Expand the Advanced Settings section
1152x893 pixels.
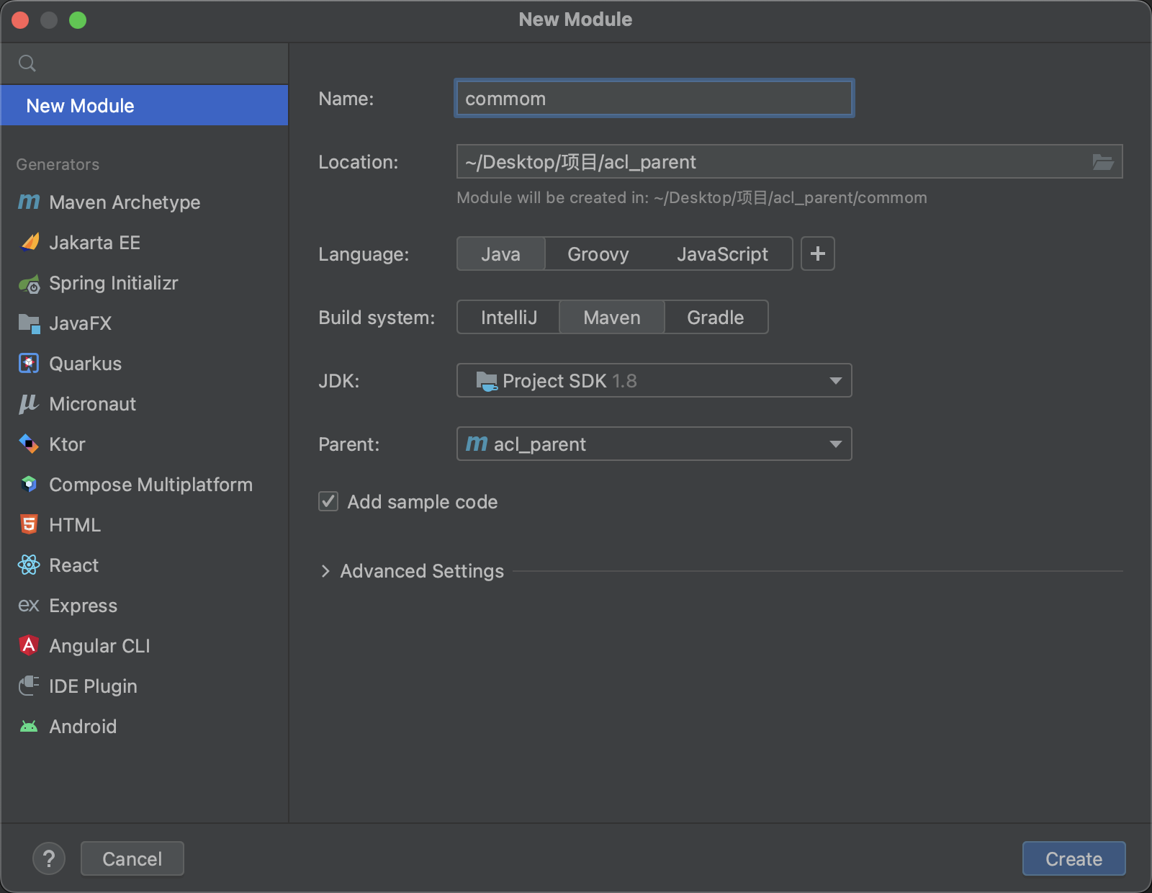pyautogui.click(x=325, y=571)
